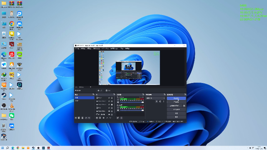Open the Help menu in OBS
The image size is (267, 150).
(127, 48)
